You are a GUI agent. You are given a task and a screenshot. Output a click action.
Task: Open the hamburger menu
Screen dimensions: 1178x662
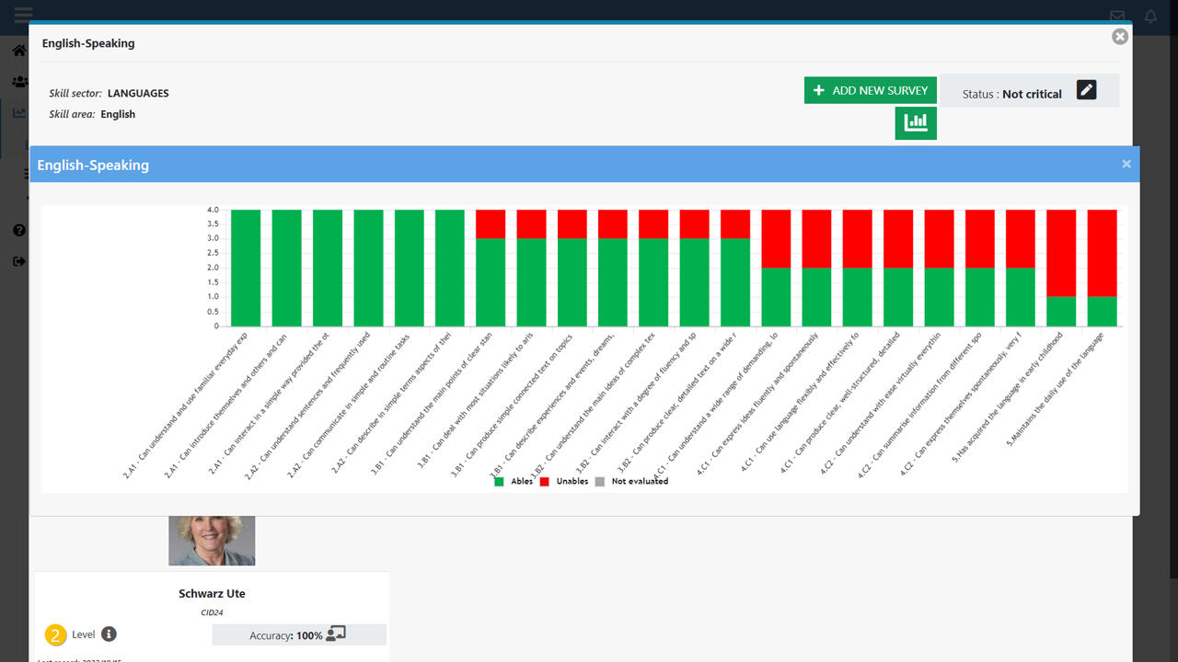point(23,15)
